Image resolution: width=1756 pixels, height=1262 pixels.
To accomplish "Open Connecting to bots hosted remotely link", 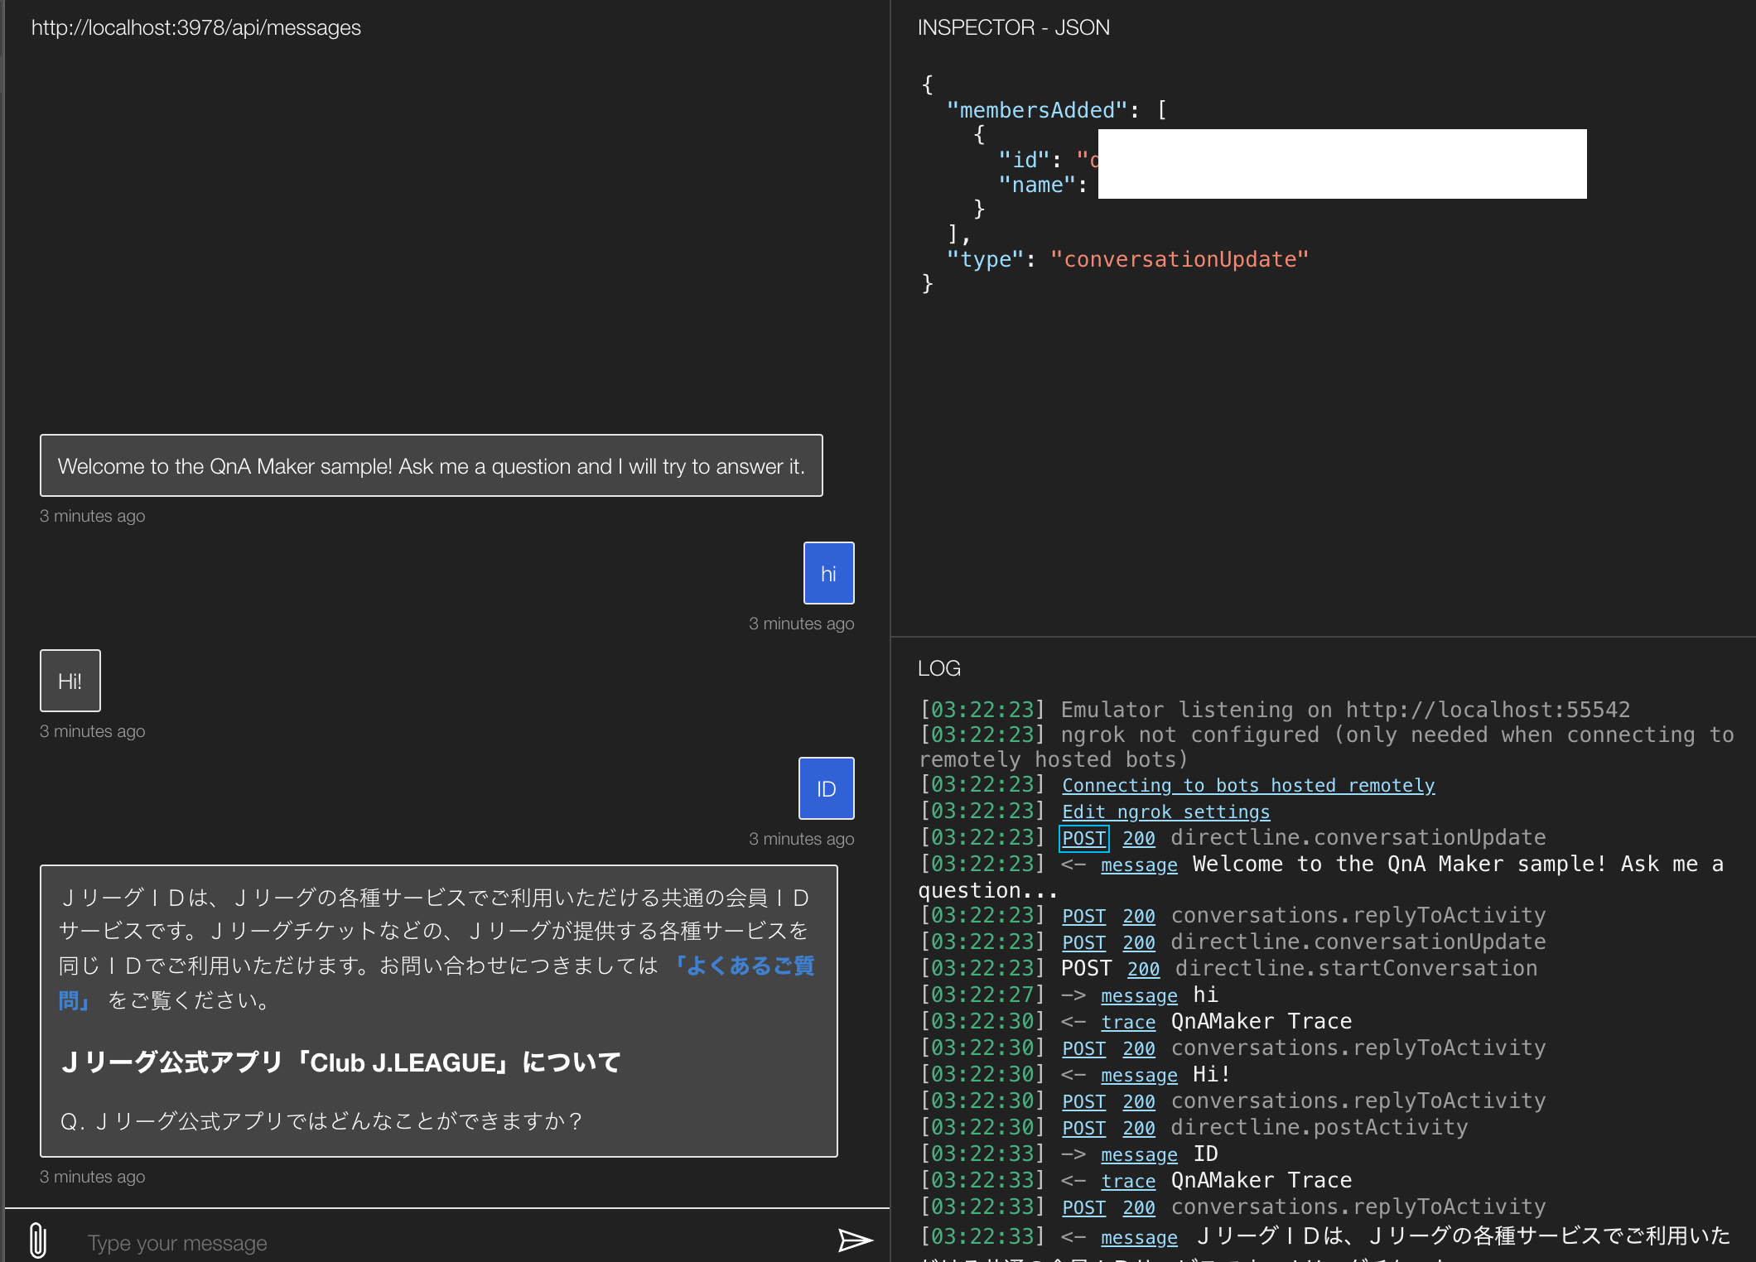I will [x=1247, y=785].
